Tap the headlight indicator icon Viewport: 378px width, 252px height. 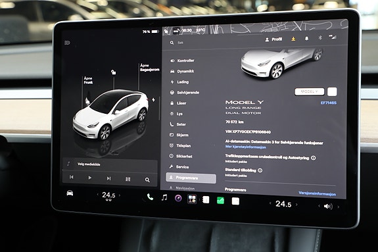[68, 43]
